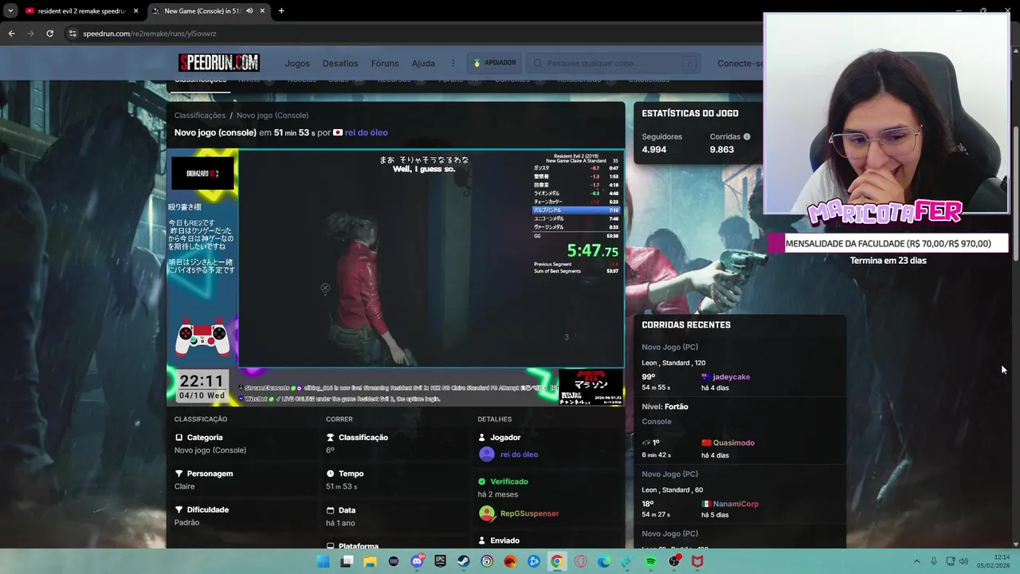The width and height of the screenshot is (1020, 574).
Task: Open Spotify from the taskbar
Action: 650,561
